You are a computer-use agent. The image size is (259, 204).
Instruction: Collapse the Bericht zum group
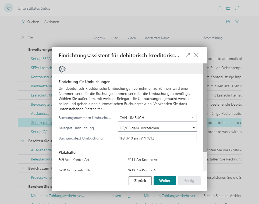click(23, 168)
